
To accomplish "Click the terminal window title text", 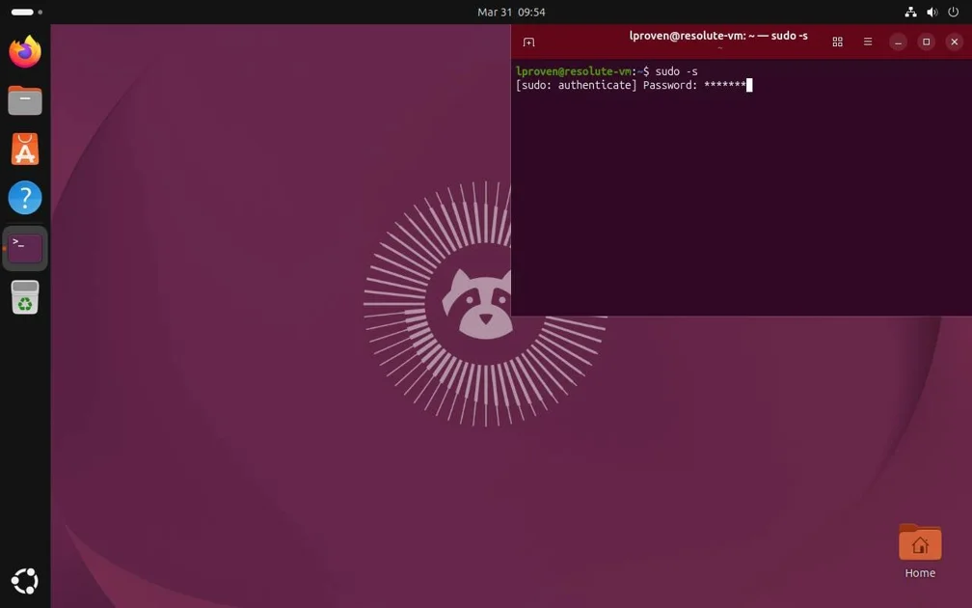I will (718, 37).
